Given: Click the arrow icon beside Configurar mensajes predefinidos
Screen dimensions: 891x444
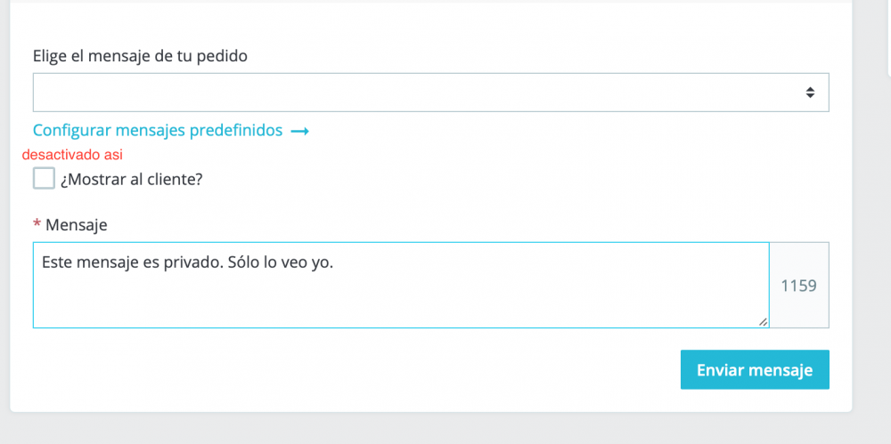Looking at the screenshot, I should 299,131.
